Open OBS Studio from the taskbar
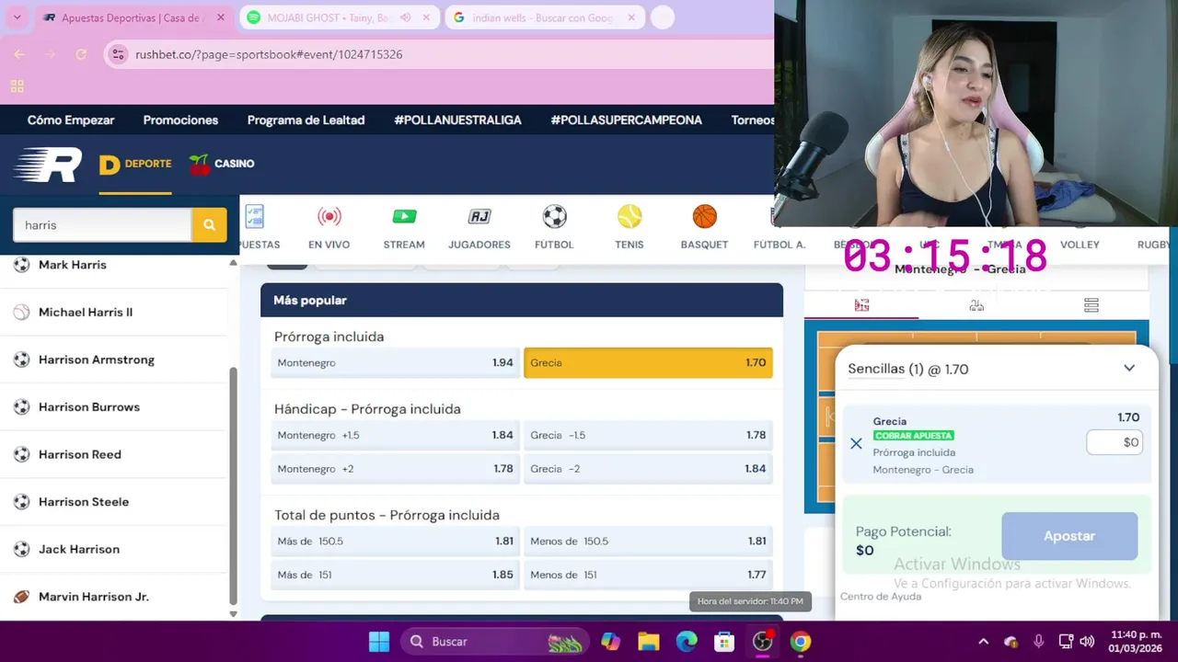The height and width of the screenshot is (662, 1178). pos(763,642)
